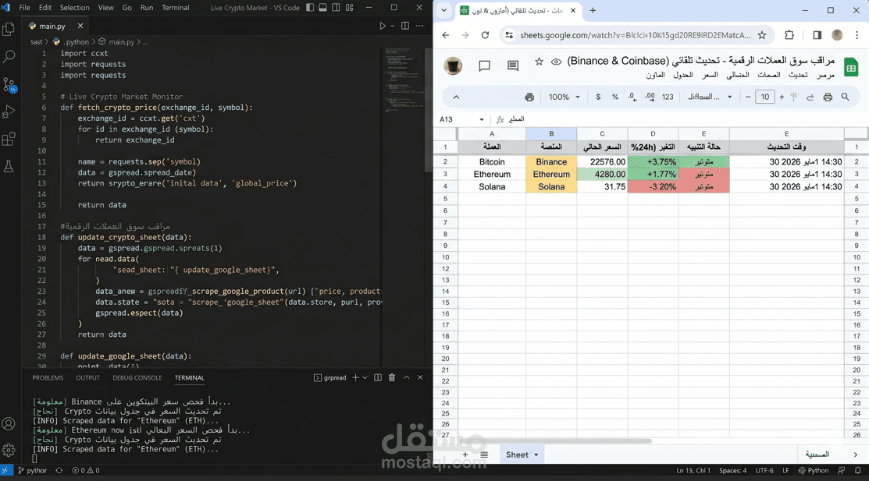Split the VS Code editor right
The image size is (869, 481).
tap(405, 26)
